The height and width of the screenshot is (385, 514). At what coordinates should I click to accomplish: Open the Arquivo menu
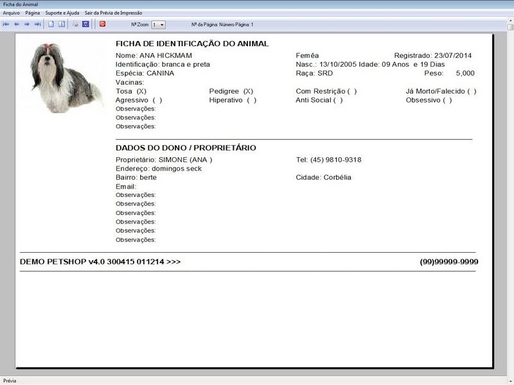[x=12, y=11]
